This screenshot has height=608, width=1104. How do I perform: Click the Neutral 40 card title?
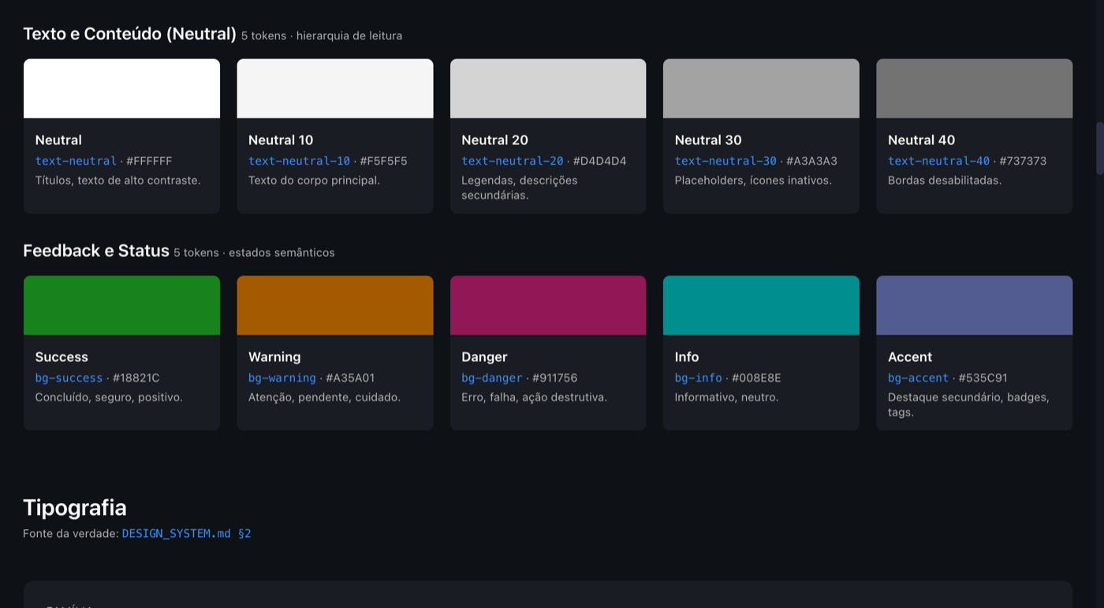click(x=922, y=140)
